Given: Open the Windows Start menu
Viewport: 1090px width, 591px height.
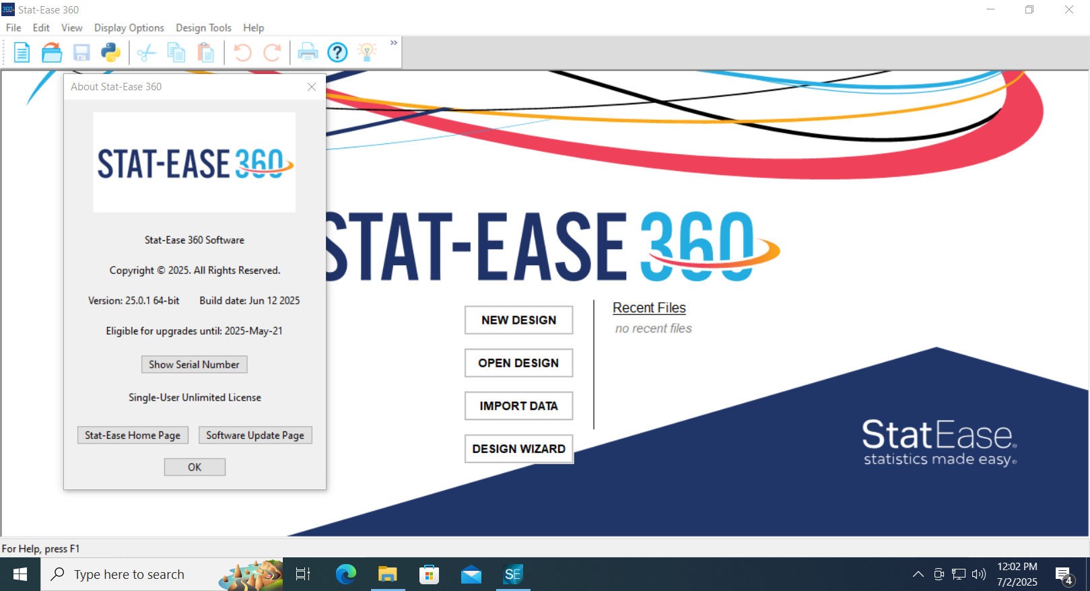Looking at the screenshot, I should pos(20,574).
